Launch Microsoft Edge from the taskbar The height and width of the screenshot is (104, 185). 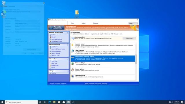tap(49, 102)
